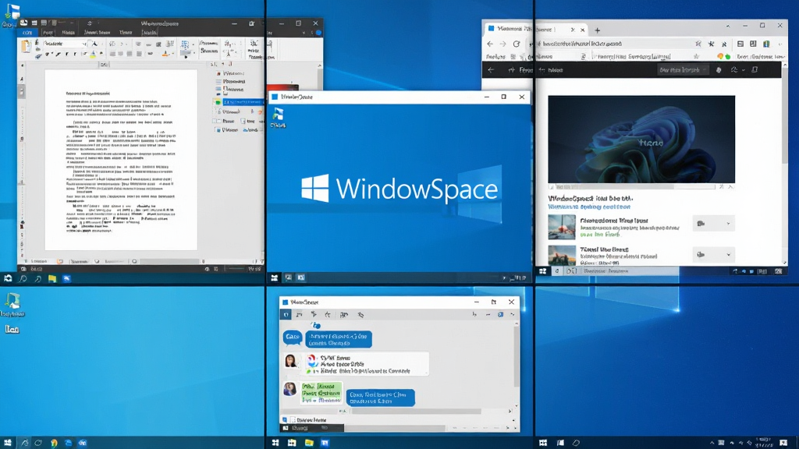Open Start menu on the bottom-left taskbar
This screenshot has width=799, height=449.
coord(8,443)
